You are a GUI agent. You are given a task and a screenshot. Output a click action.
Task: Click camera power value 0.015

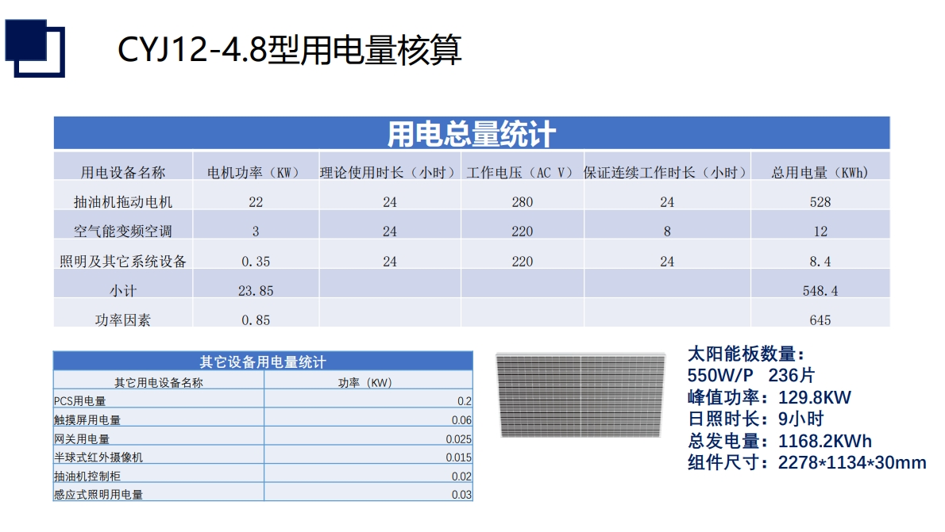tap(459, 457)
